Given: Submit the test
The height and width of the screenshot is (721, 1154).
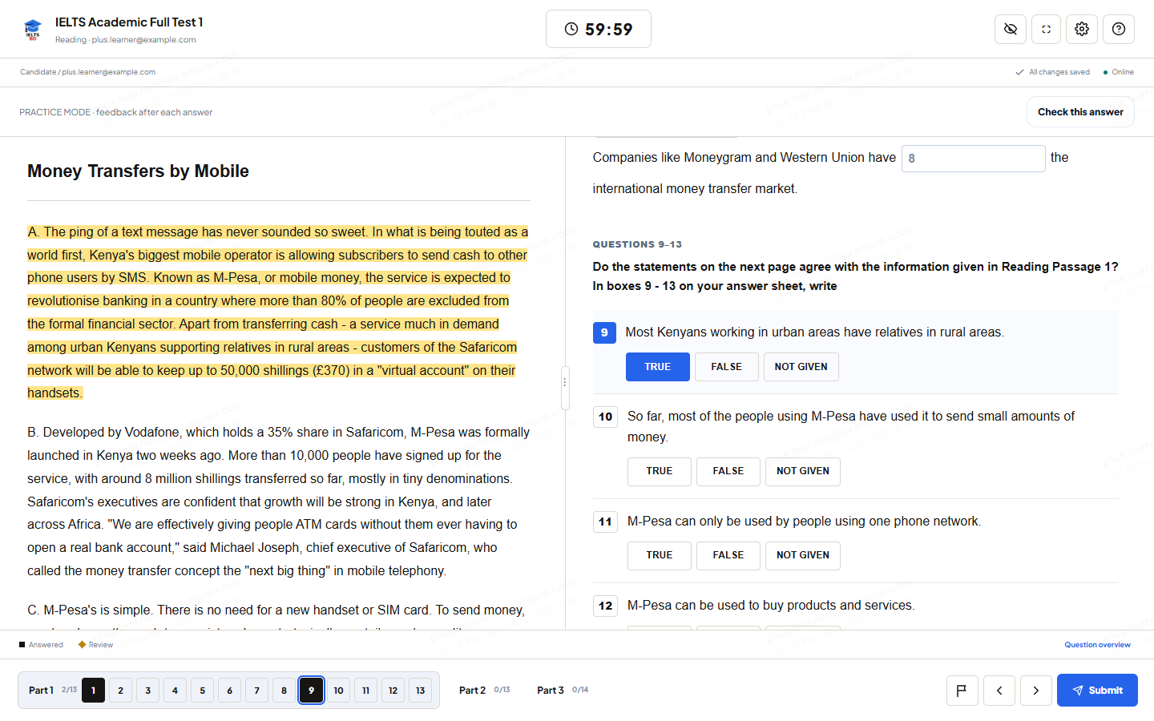Looking at the screenshot, I should [1097, 691].
